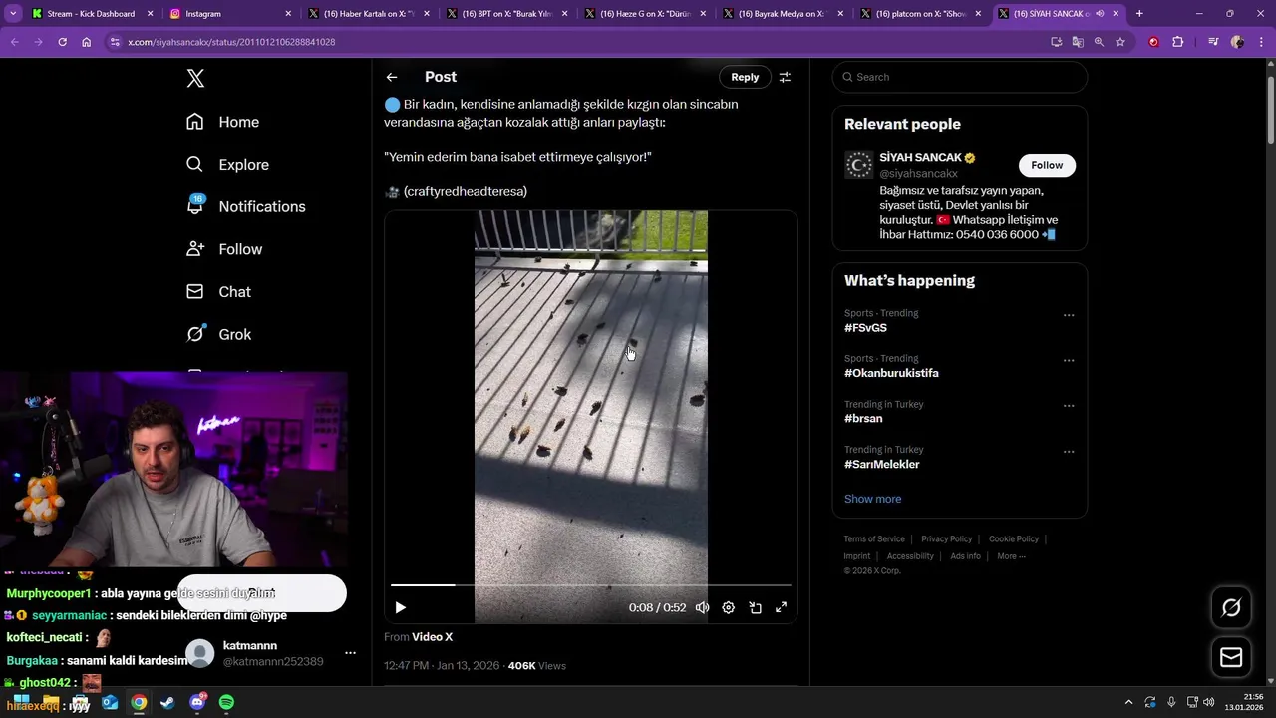Seek on the video progress bar

tap(591, 585)
